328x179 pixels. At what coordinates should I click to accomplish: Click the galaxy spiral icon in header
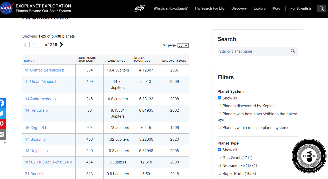(140, 9)
